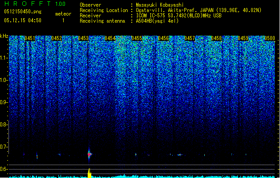Click the 0.9 kHz axis tick label
This screenshot has width=280, height=178.
click(4, 102)
